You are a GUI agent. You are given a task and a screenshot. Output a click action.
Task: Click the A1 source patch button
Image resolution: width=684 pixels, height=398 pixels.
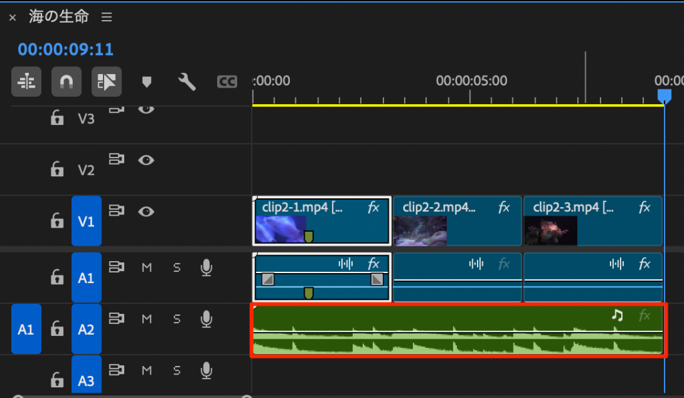coord(26,329)
